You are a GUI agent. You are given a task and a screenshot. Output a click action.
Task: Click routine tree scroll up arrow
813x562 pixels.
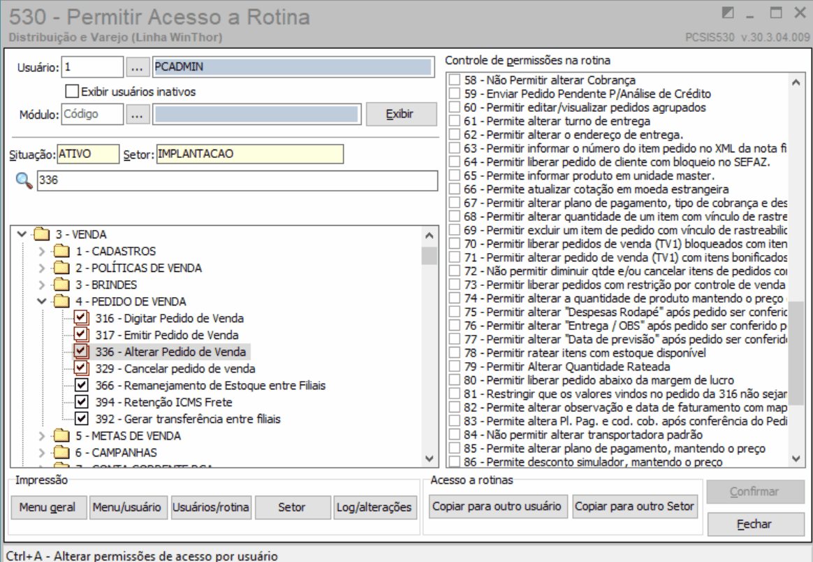tap(429, 235)
